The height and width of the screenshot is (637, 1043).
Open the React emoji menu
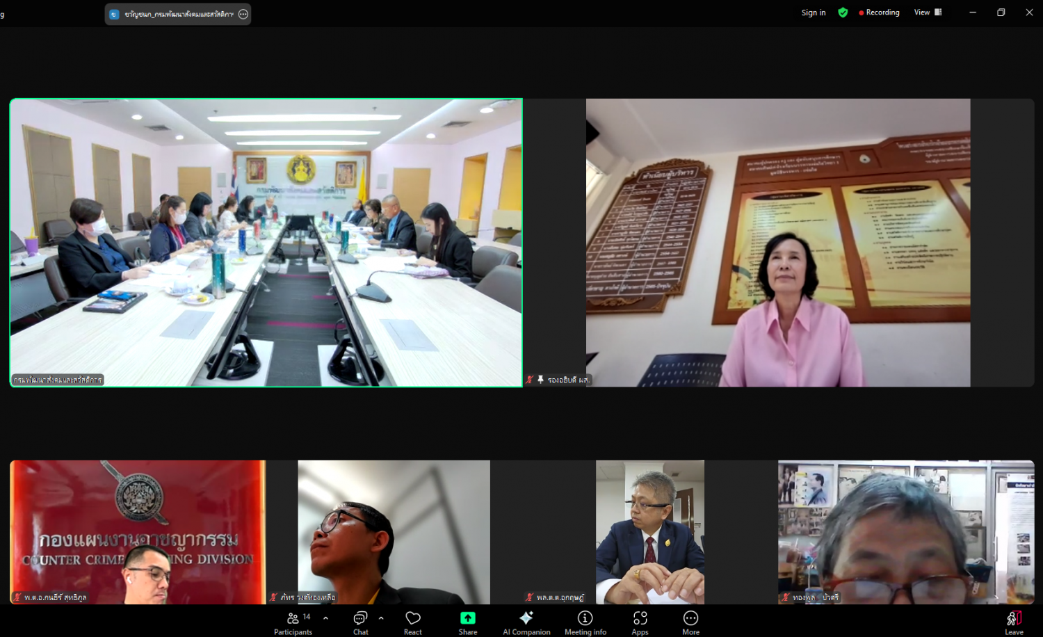click(413, 623)
